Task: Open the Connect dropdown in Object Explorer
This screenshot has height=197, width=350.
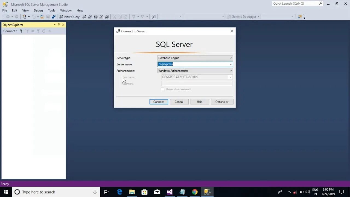Action: pyautogui.click(x=10, y=31)
